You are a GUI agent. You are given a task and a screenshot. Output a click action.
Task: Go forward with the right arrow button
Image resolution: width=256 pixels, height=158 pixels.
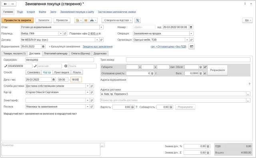click(x=12, y=4)
